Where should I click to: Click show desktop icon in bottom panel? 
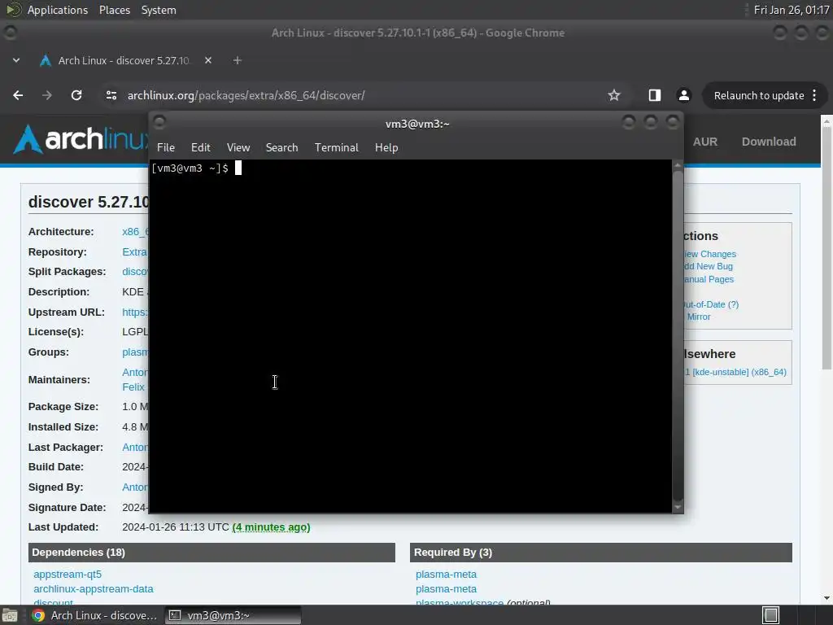coord(10,615)
